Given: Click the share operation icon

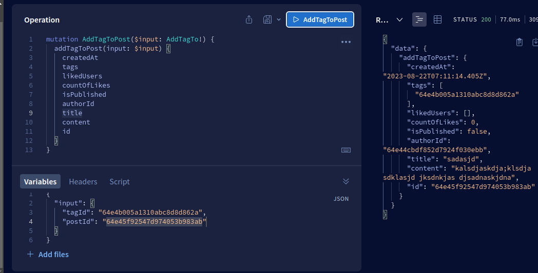Looking at the screenshot, I should pos(249,19).
